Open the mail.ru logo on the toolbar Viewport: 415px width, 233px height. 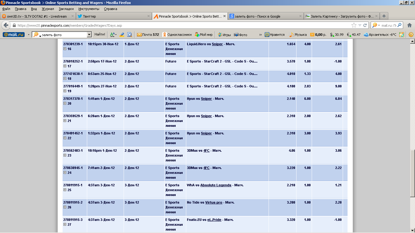pyautogui.click(x=14, y=35)
